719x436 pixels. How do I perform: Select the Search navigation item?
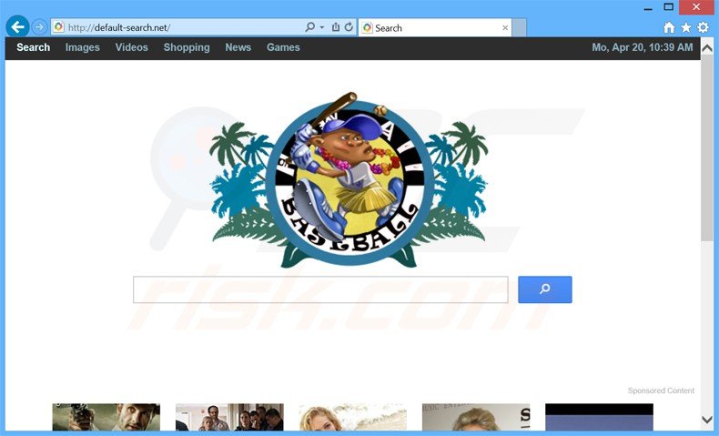point(33,47)
